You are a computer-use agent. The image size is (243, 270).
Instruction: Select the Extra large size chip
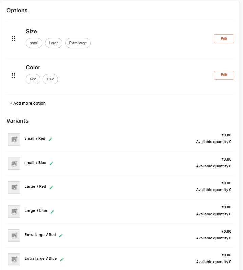coord(78,43)
